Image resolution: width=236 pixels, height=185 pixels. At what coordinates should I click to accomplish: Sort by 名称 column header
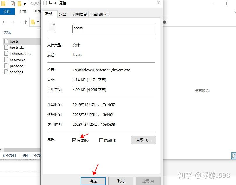coord(7,32)
